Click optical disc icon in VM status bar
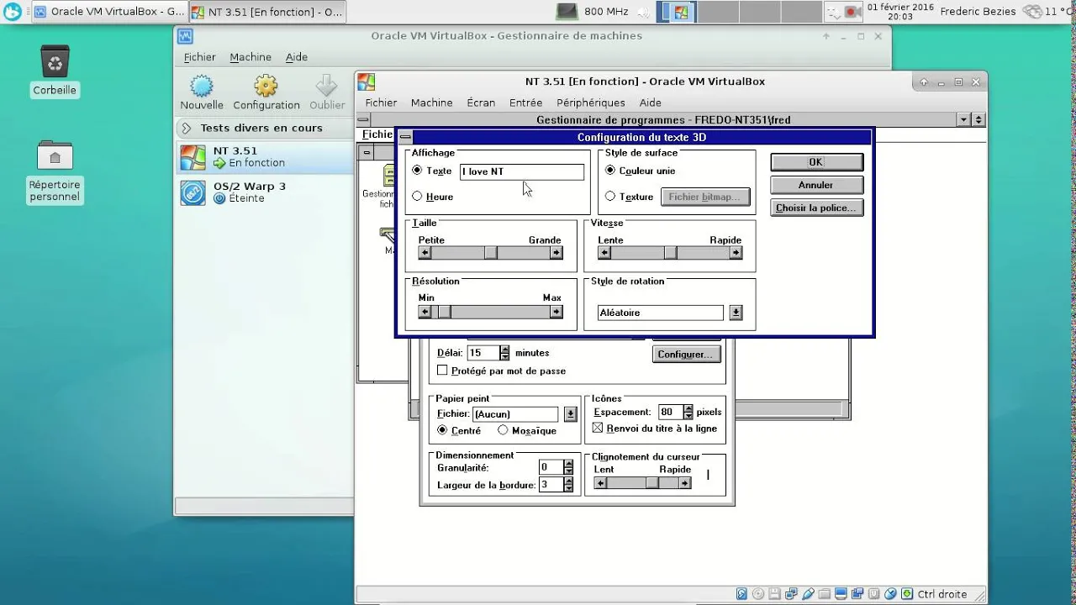This screenshot has height=605, width=1076. coord(758,594)
